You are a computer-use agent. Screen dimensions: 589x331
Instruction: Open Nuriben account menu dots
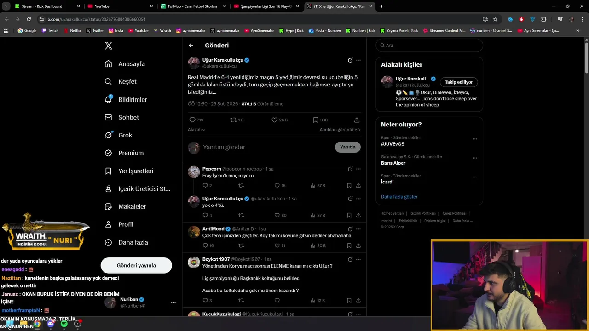[x=173, y=302]
